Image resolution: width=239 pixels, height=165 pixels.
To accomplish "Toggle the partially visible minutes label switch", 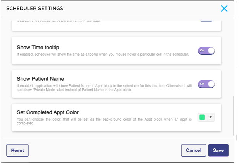I will coord(206,20).
